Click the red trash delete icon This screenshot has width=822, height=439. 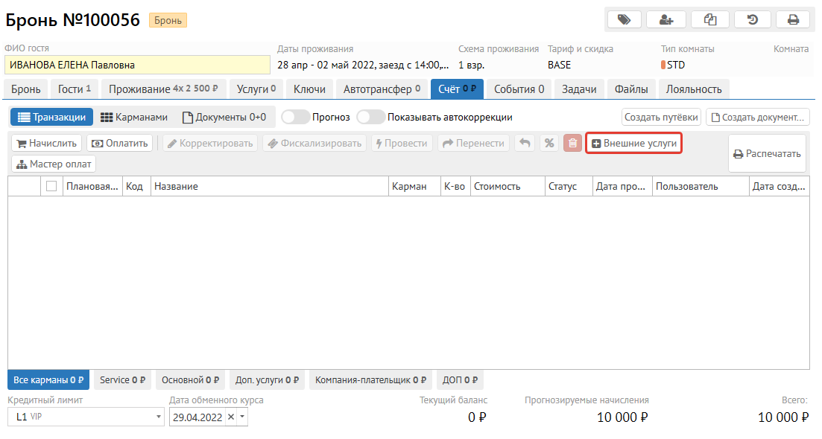click(x=572, y=143)
